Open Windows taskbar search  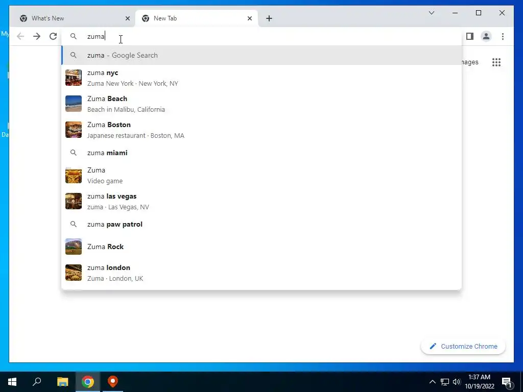(x=37, y=382)
